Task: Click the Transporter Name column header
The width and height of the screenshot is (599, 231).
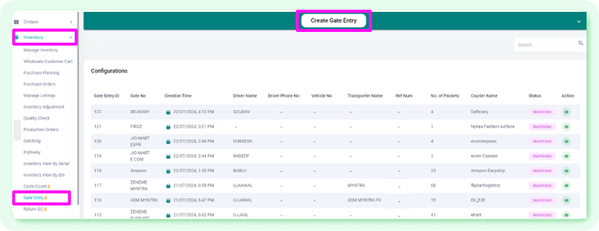Action: (x=365, y=96)
